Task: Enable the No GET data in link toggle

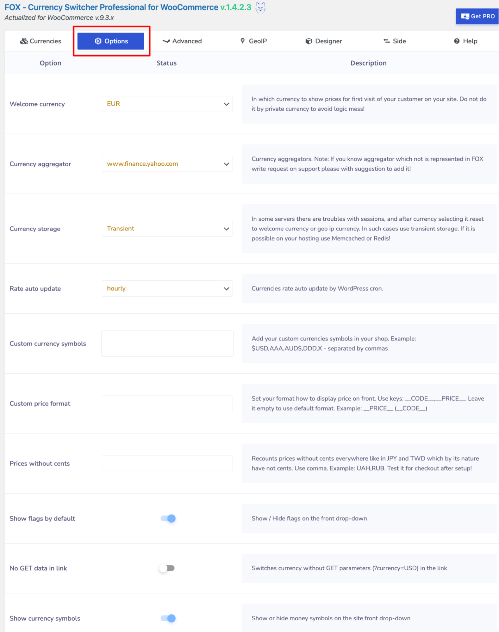Action: pyautogui.click(x=167, y=568)
